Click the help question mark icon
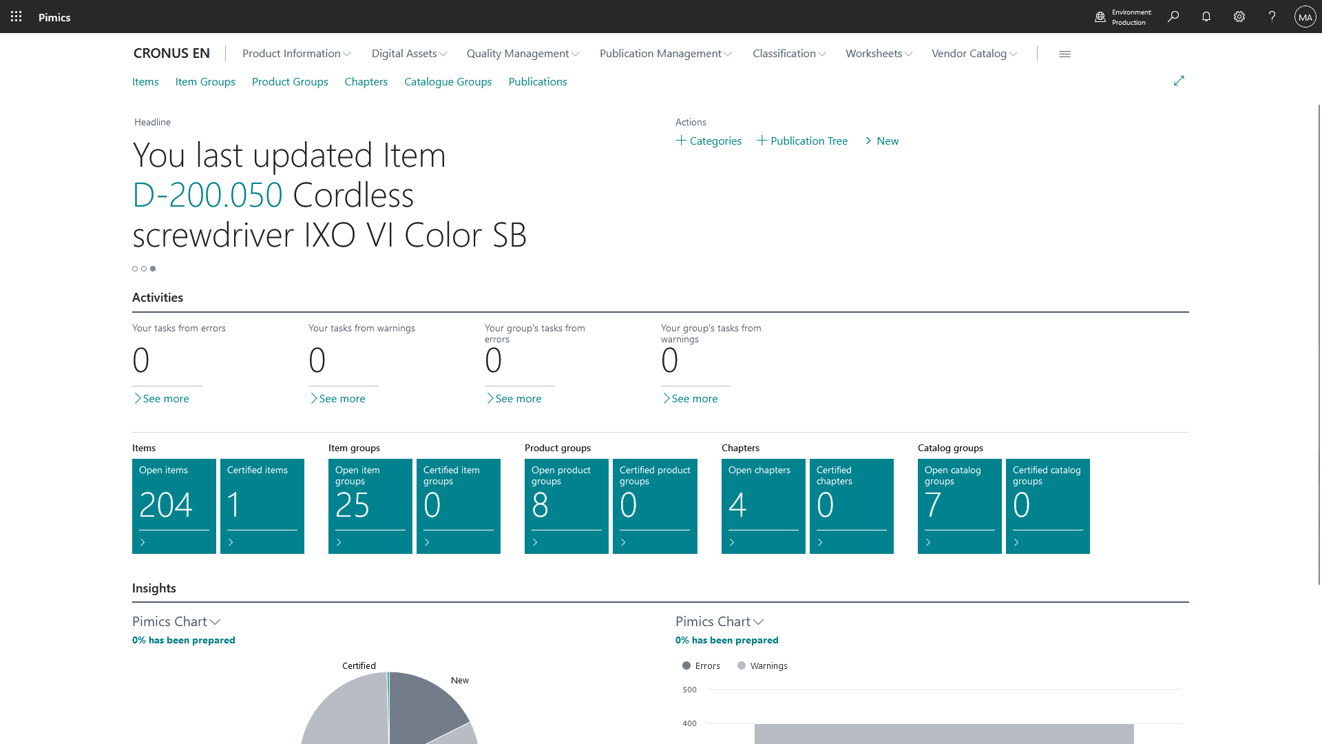This screenshot has width=1322, height=744. click(1272, 17)
